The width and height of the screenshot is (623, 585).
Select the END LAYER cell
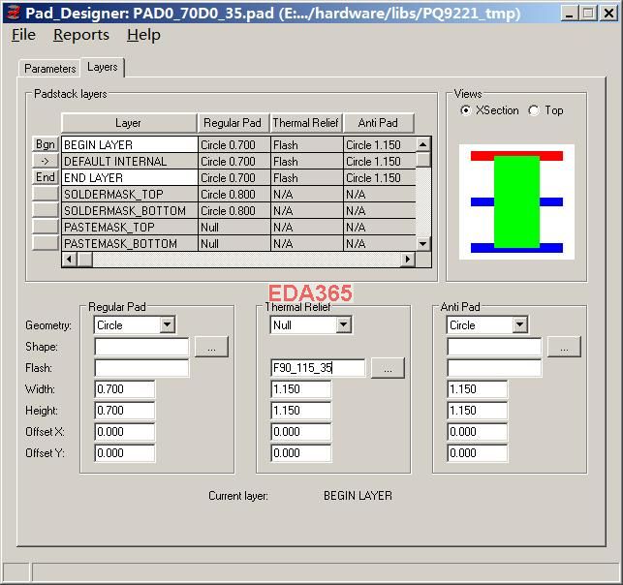130,177
